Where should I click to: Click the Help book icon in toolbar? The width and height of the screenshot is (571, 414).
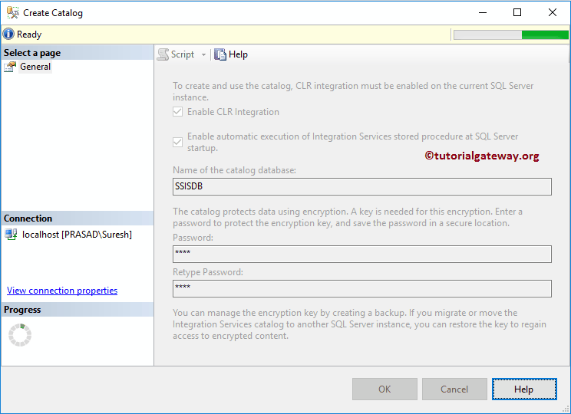coord(220,54)
